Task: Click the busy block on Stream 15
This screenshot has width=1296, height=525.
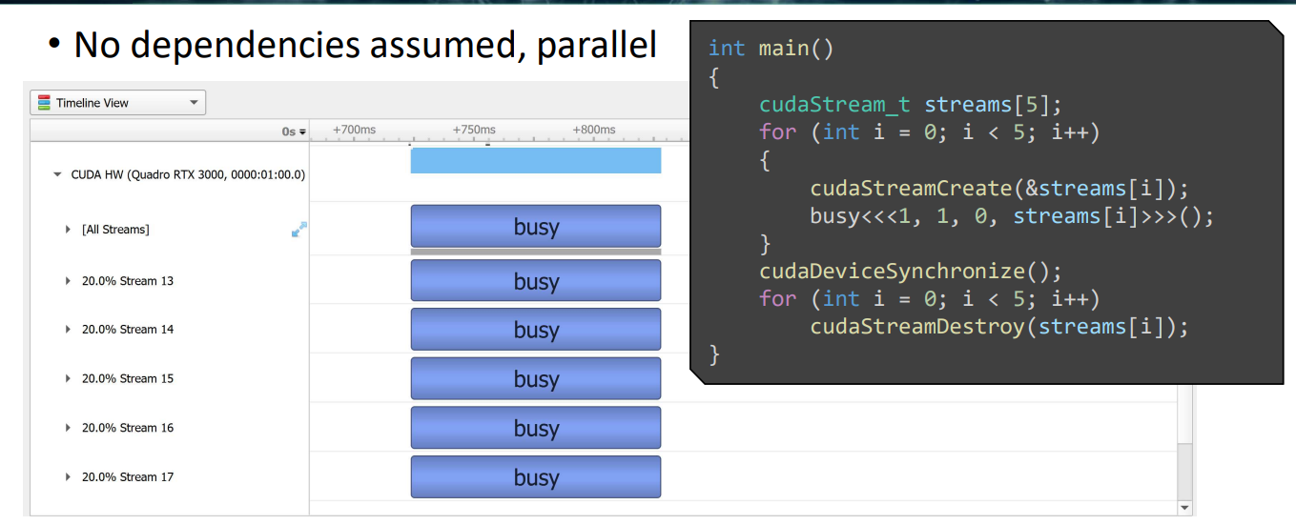Action: [535, 379]
